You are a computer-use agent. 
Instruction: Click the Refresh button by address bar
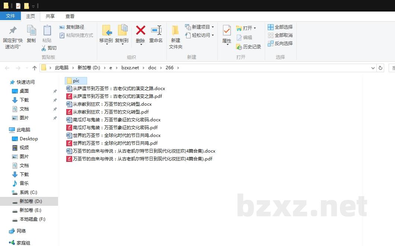coord(380,68)
